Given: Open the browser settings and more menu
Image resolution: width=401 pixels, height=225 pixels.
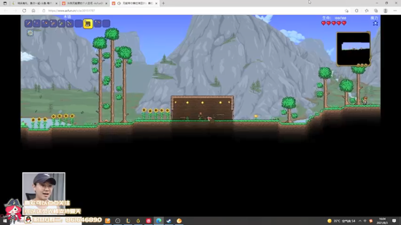Looking at the screenshot, I should tap(395, 10).
